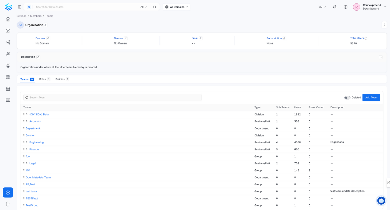This screenshot has width=390, height=210.
Task: Click the Governance bank icon in sidebar
Action: (8, 89)
